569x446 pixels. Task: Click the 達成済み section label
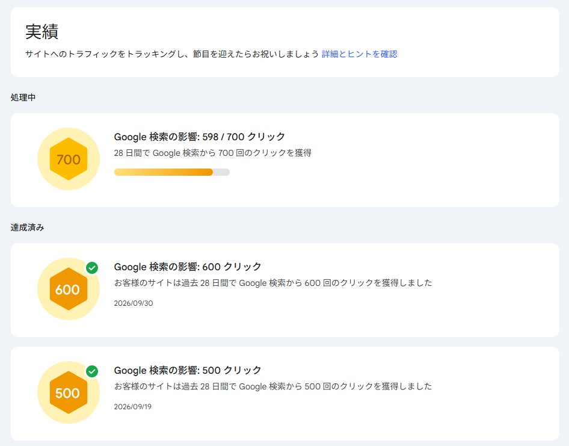pos(27,228)
